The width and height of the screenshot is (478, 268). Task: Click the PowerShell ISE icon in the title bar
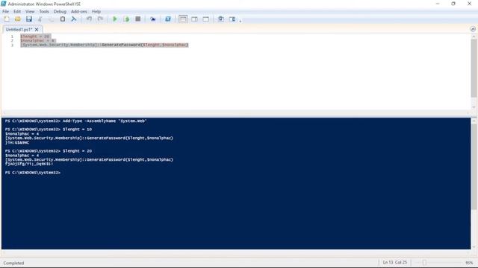[x=3, y=4]
